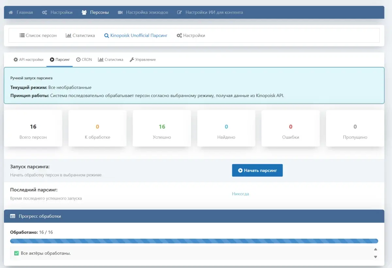Screen dimensions: 392x268
Task: Click the Никогда last parsing link
Action: pos(240,194)
